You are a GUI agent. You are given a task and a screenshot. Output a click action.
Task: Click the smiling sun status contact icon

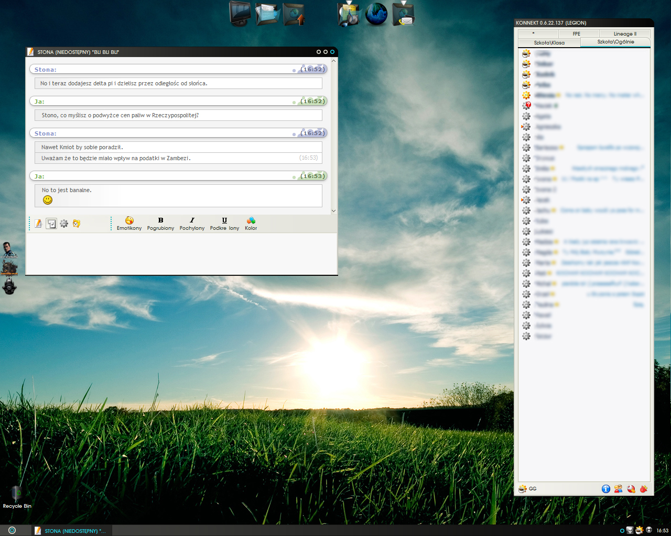(526, 95)
